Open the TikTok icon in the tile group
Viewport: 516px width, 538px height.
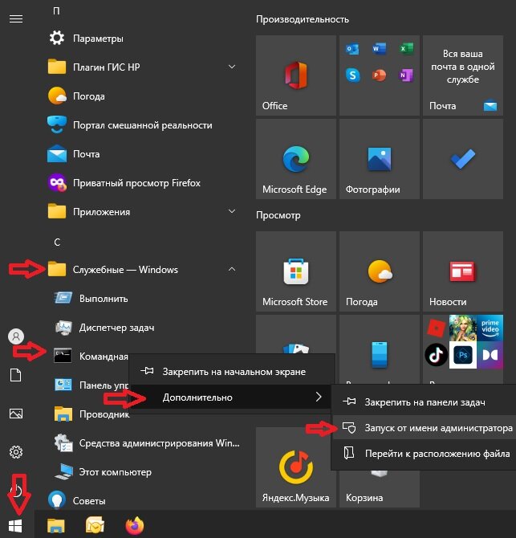click(436, 355)
